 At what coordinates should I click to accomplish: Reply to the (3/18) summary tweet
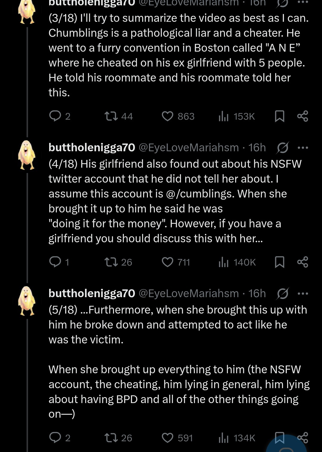[x=55, y=116]
